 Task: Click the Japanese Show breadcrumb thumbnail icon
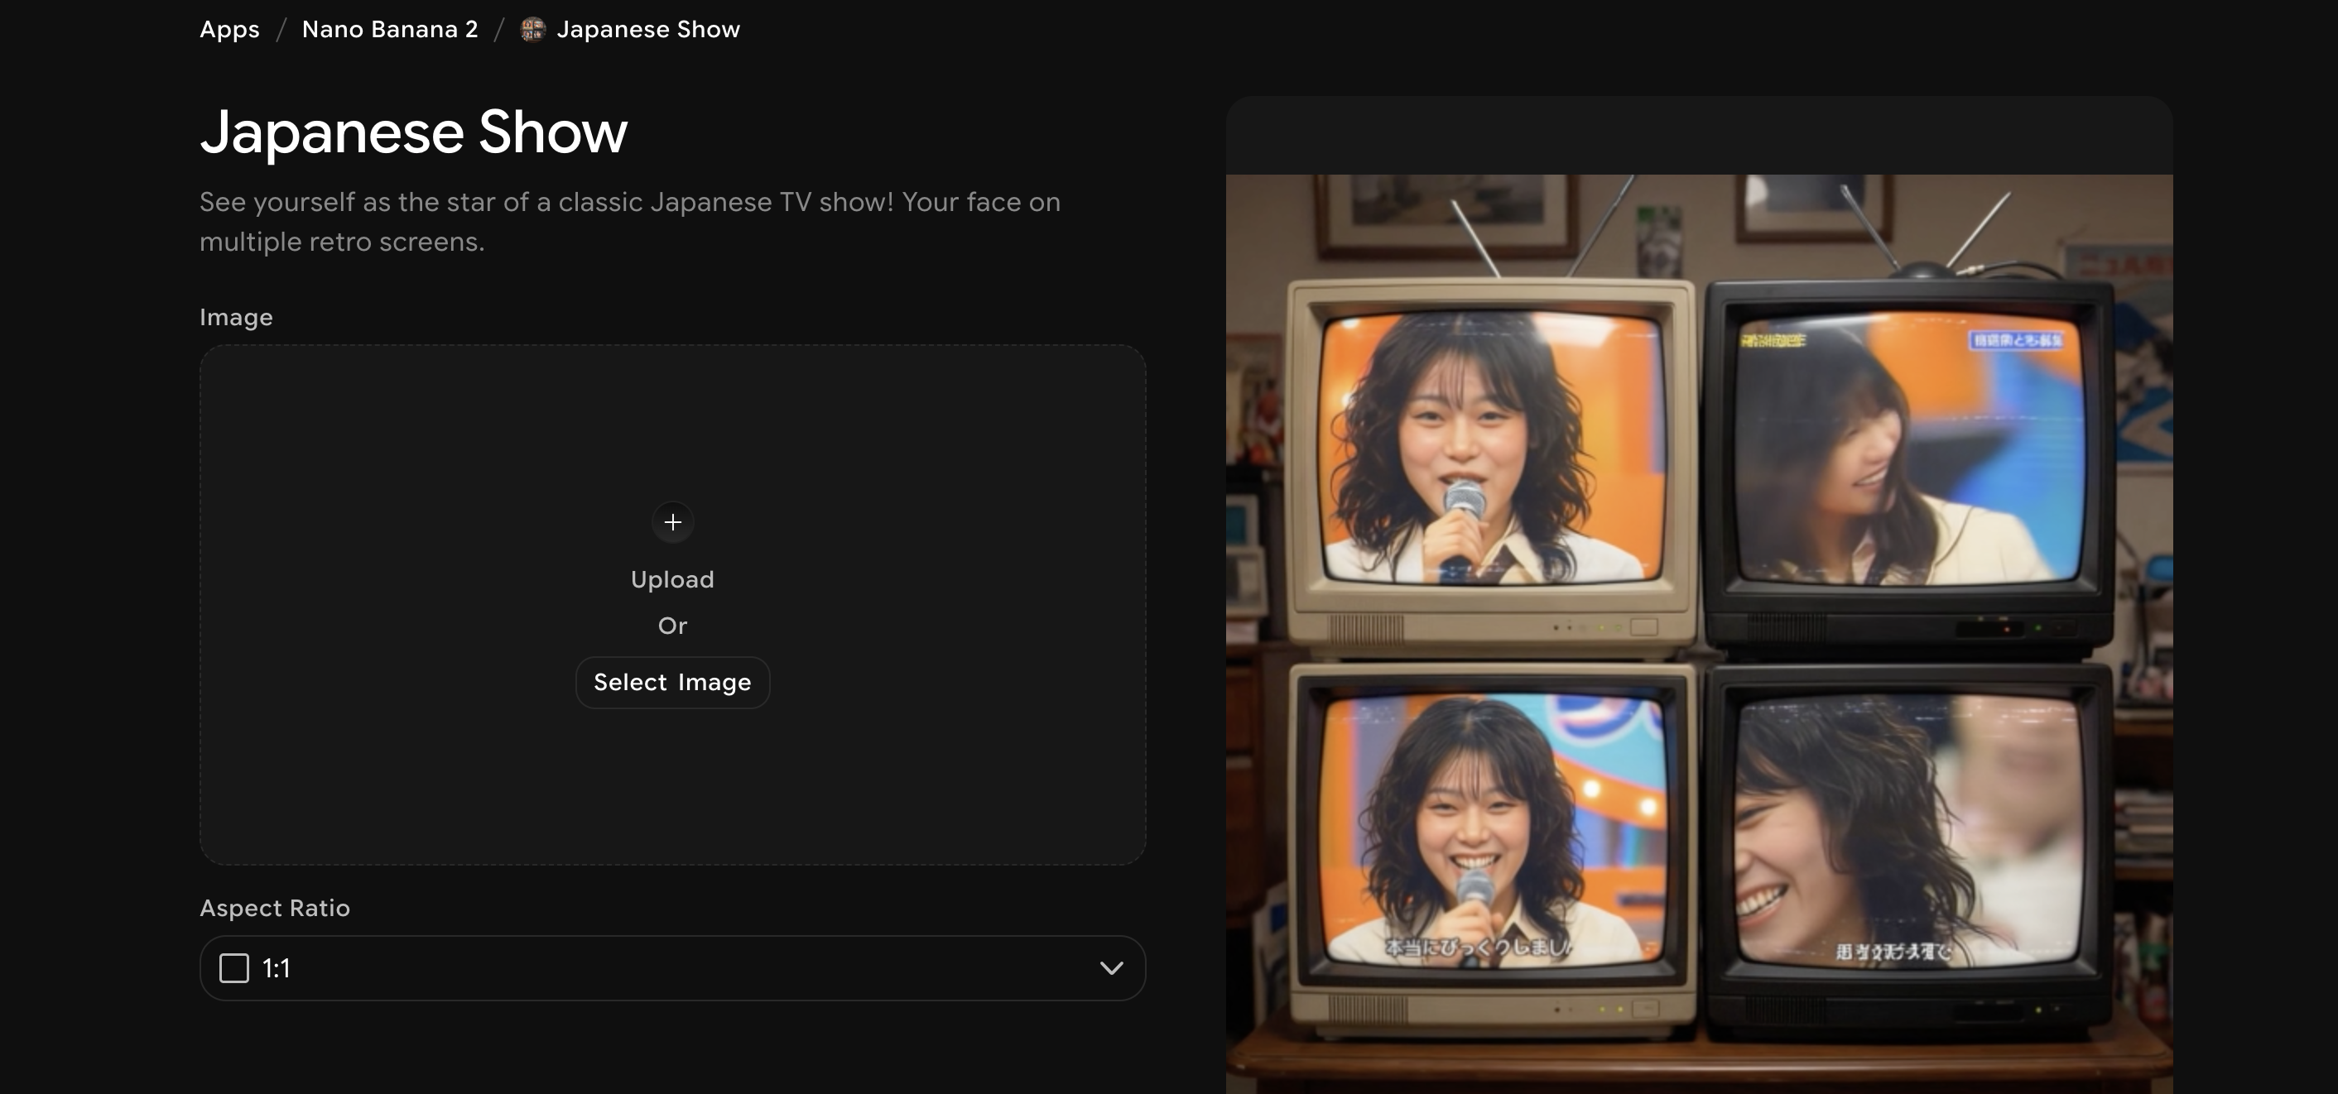[533, 30]
